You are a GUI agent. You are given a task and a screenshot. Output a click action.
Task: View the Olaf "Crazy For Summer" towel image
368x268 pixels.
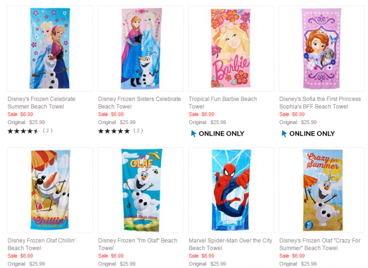coord(321,190)
